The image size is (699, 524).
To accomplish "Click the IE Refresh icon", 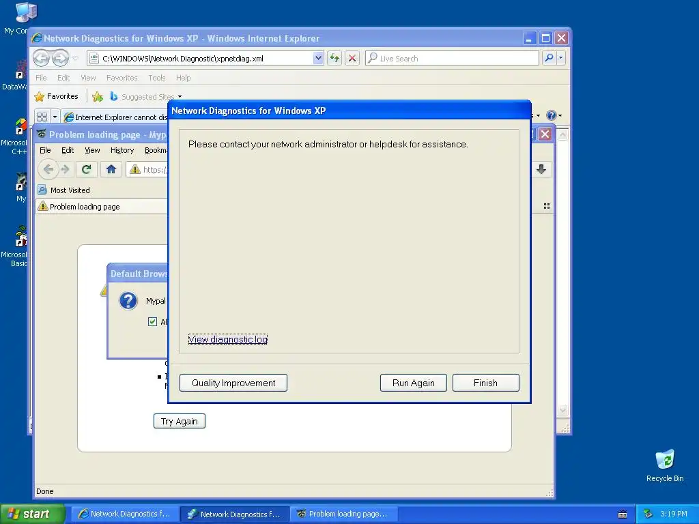I will pyautogui.click(x=334, y=58).
